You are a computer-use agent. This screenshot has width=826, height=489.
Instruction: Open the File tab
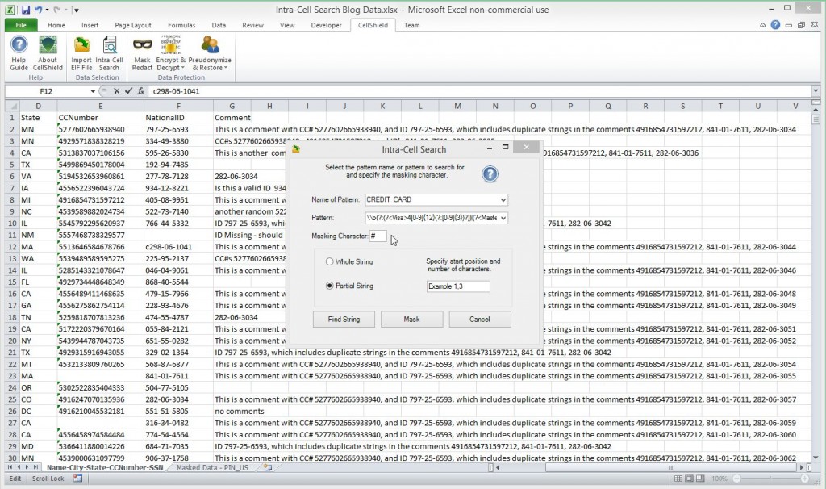click(21, 25)
